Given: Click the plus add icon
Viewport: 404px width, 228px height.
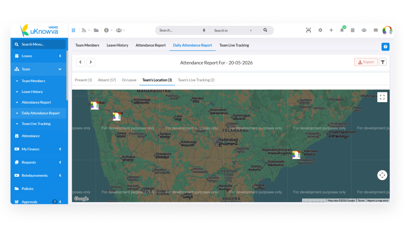Looking at the screenshot, I should (331, 30).
